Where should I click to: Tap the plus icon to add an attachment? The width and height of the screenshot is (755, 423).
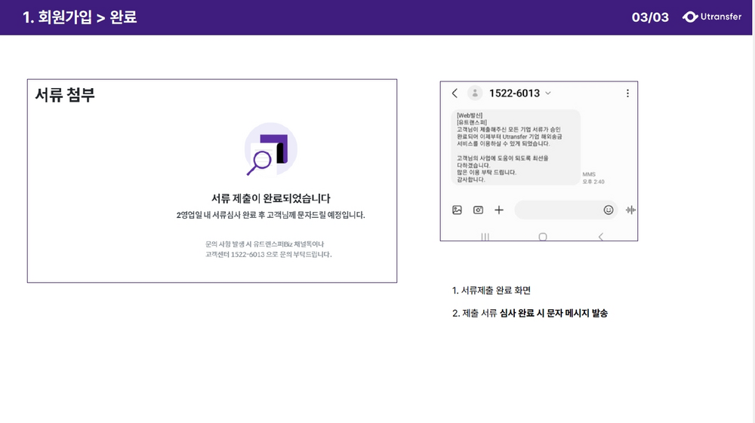tap(499, 210)
